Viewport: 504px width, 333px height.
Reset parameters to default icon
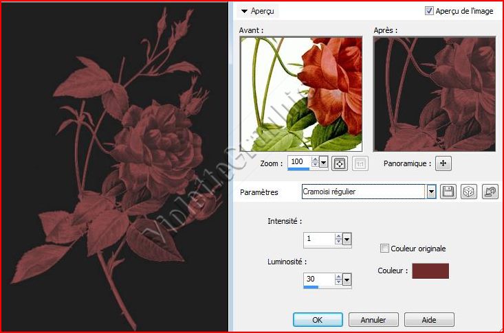[x=490, y=192]
